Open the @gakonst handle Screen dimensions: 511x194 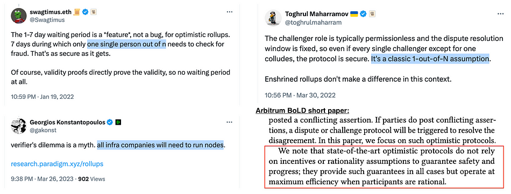click(42, 130)
